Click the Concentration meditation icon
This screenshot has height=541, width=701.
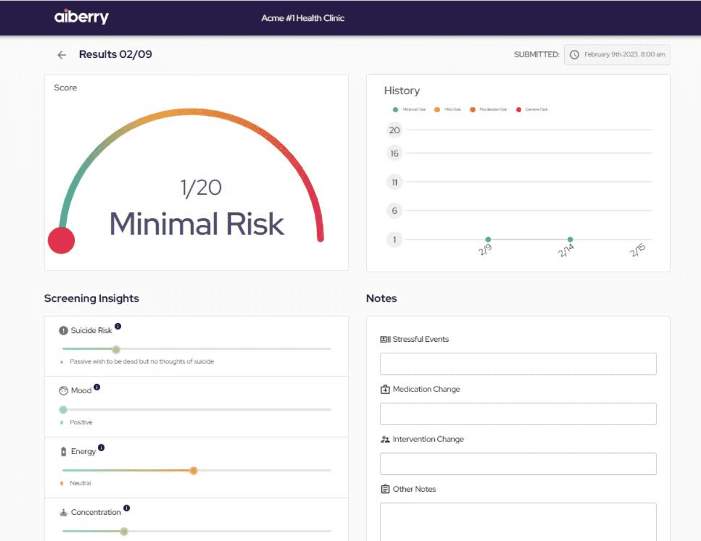(64, 512)
